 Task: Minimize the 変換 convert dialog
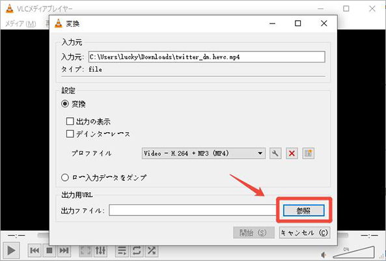click(x=272, y=23)
